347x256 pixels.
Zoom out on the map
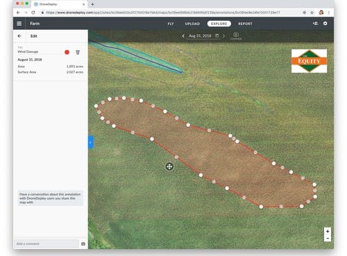328,238
